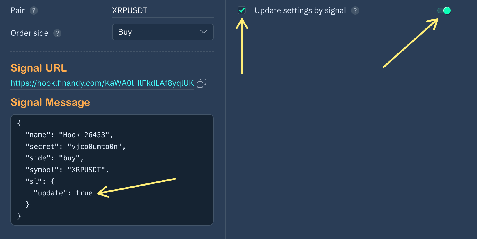Click the "name": "Hook 26453" line
The width and height of the screenshot is (477, 239).
tap(69, 135)
